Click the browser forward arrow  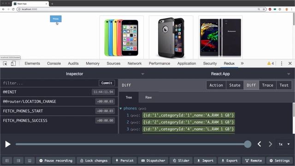point(8,9)
